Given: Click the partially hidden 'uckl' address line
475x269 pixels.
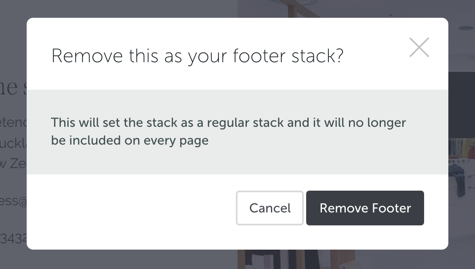Looking at the screenshot, I should click(13, 143).
